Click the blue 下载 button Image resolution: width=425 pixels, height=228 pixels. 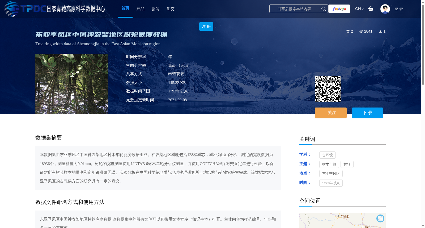pos(367,113)
